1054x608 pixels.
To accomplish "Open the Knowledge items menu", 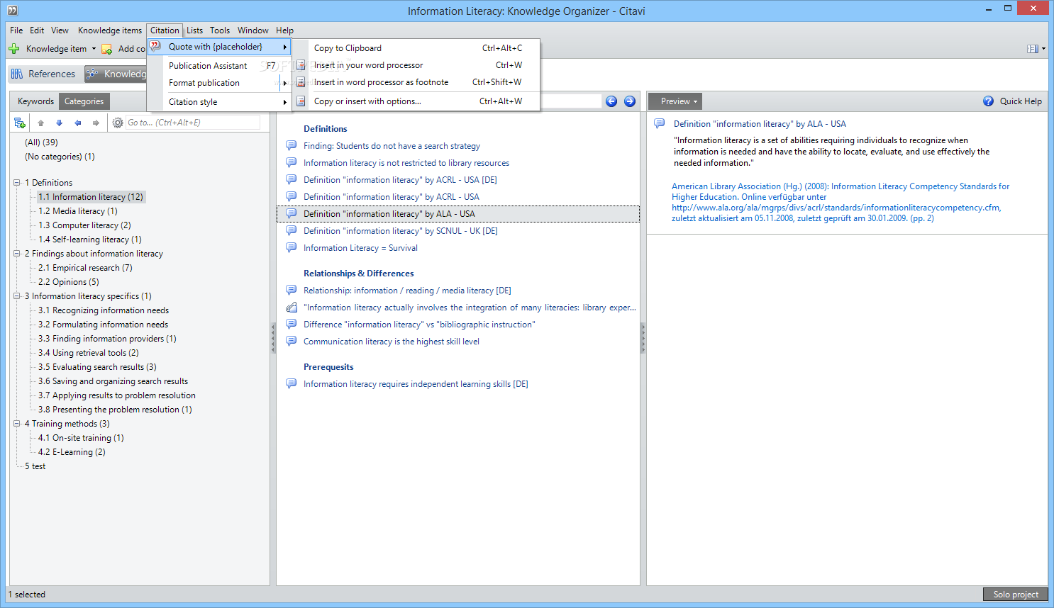I will click(x=110, y=30).
